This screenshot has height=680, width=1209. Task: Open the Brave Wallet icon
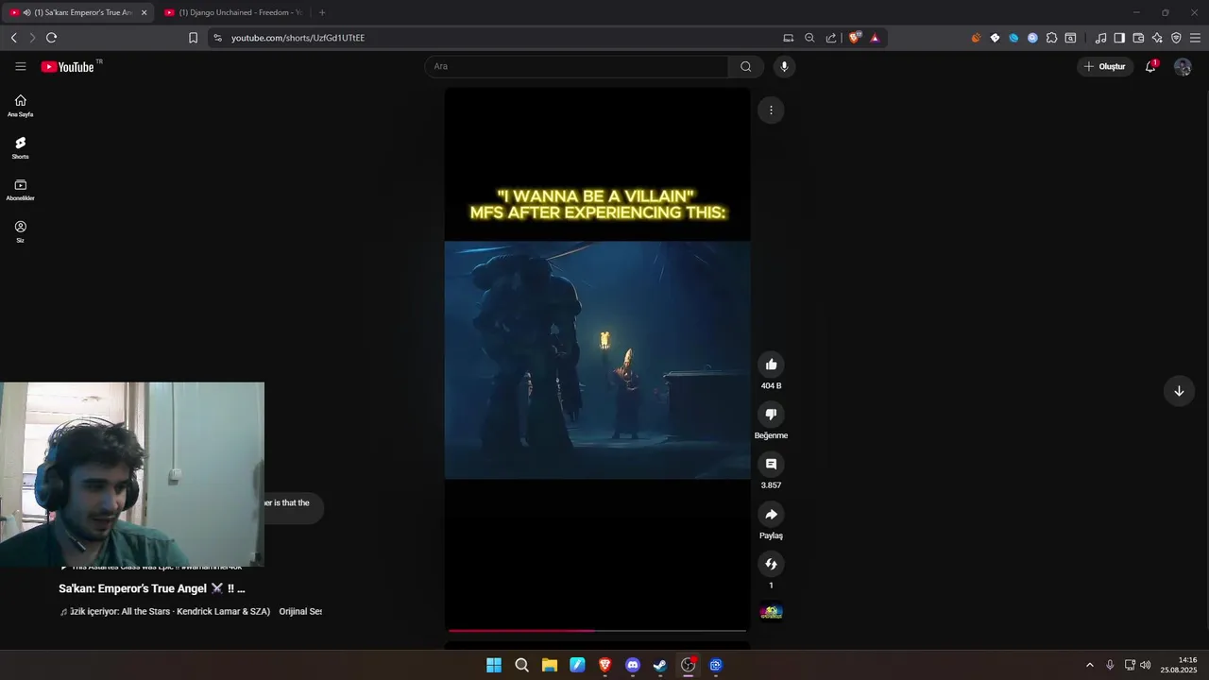1138,38
